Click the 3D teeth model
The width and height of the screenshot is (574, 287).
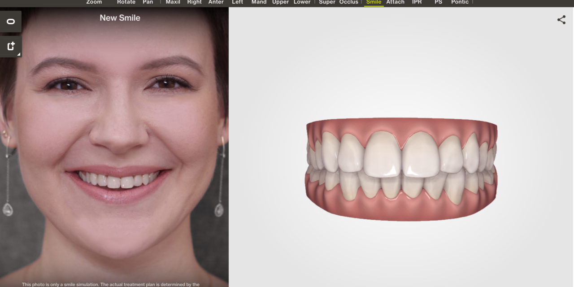click(401, 170)
